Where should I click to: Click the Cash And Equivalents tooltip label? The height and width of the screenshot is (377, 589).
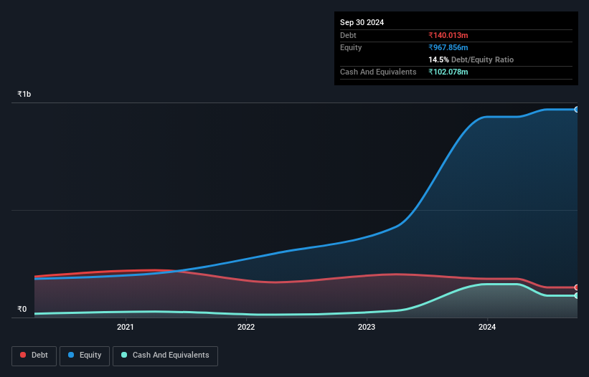click(x=378, y=72)
